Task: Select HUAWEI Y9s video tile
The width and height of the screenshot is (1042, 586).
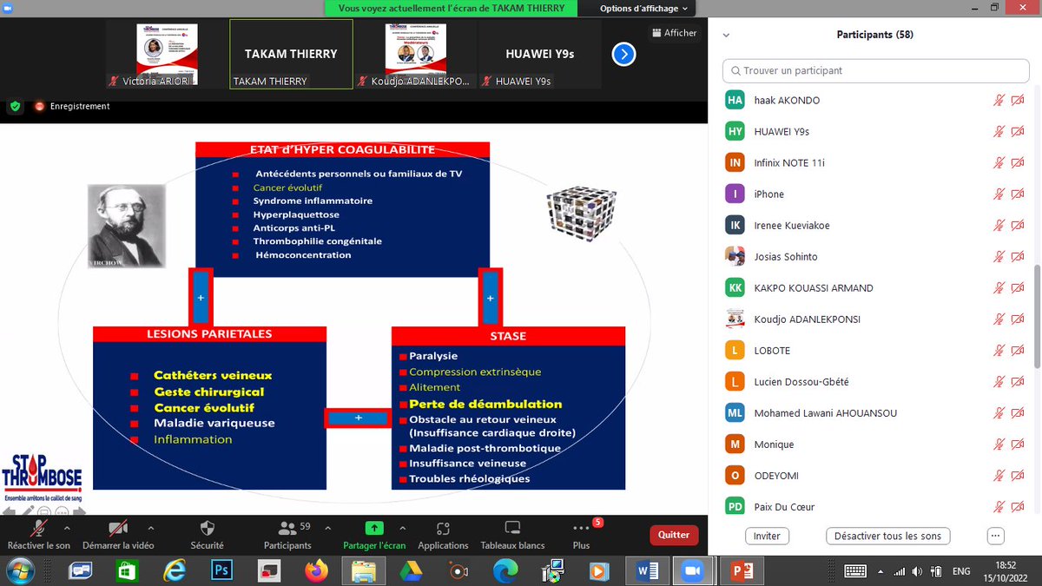Action: pyautogui.click(x=540, y=54)
